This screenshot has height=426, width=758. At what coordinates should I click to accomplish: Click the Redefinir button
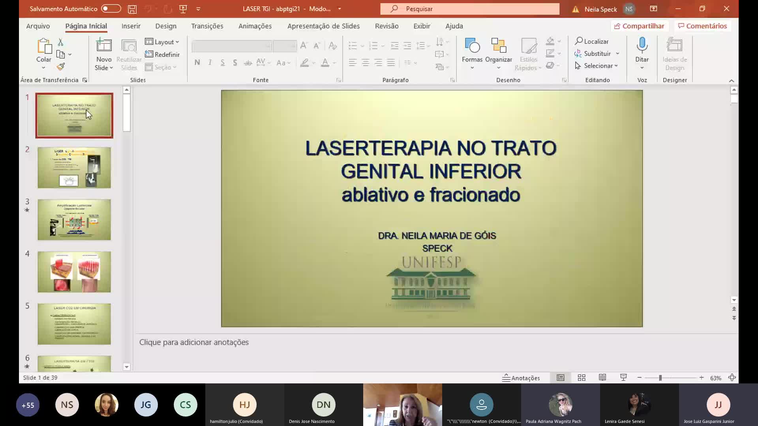pos(162,54)
